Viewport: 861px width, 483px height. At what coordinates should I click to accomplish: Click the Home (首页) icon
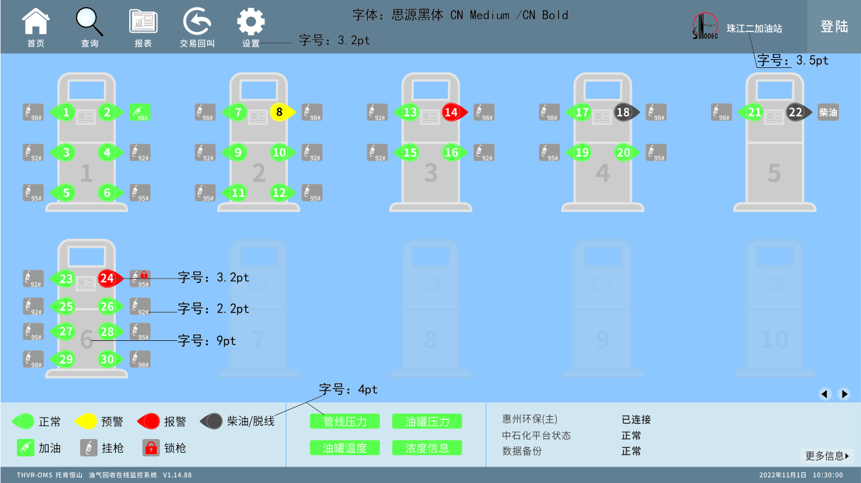pyautogui.click(x=36, y=23)
